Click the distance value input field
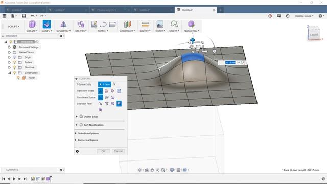 coord(230,62)
